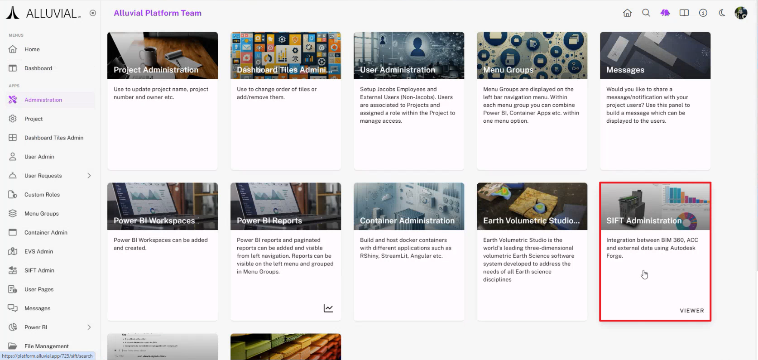The image size is (758, 360).
Task: Click VIEWER on SIFT Administration card
Action: [x=691, y=311]
